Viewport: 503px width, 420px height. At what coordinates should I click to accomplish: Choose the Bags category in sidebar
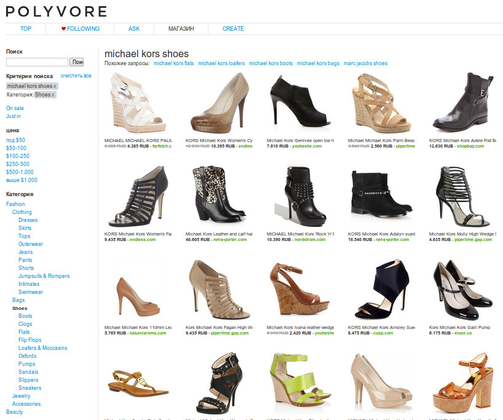pyautogui.click(x=18, y=300)
